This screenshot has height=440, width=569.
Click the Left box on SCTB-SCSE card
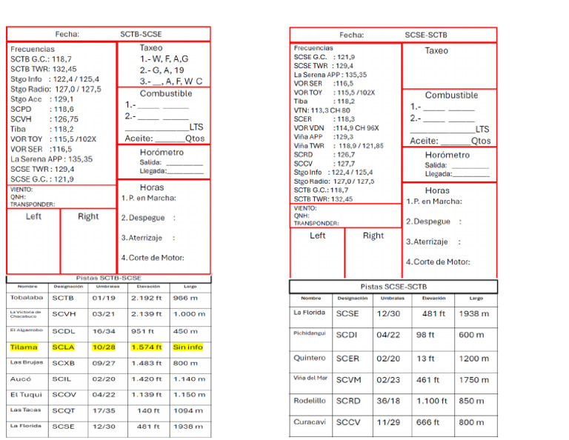[33, 241]
